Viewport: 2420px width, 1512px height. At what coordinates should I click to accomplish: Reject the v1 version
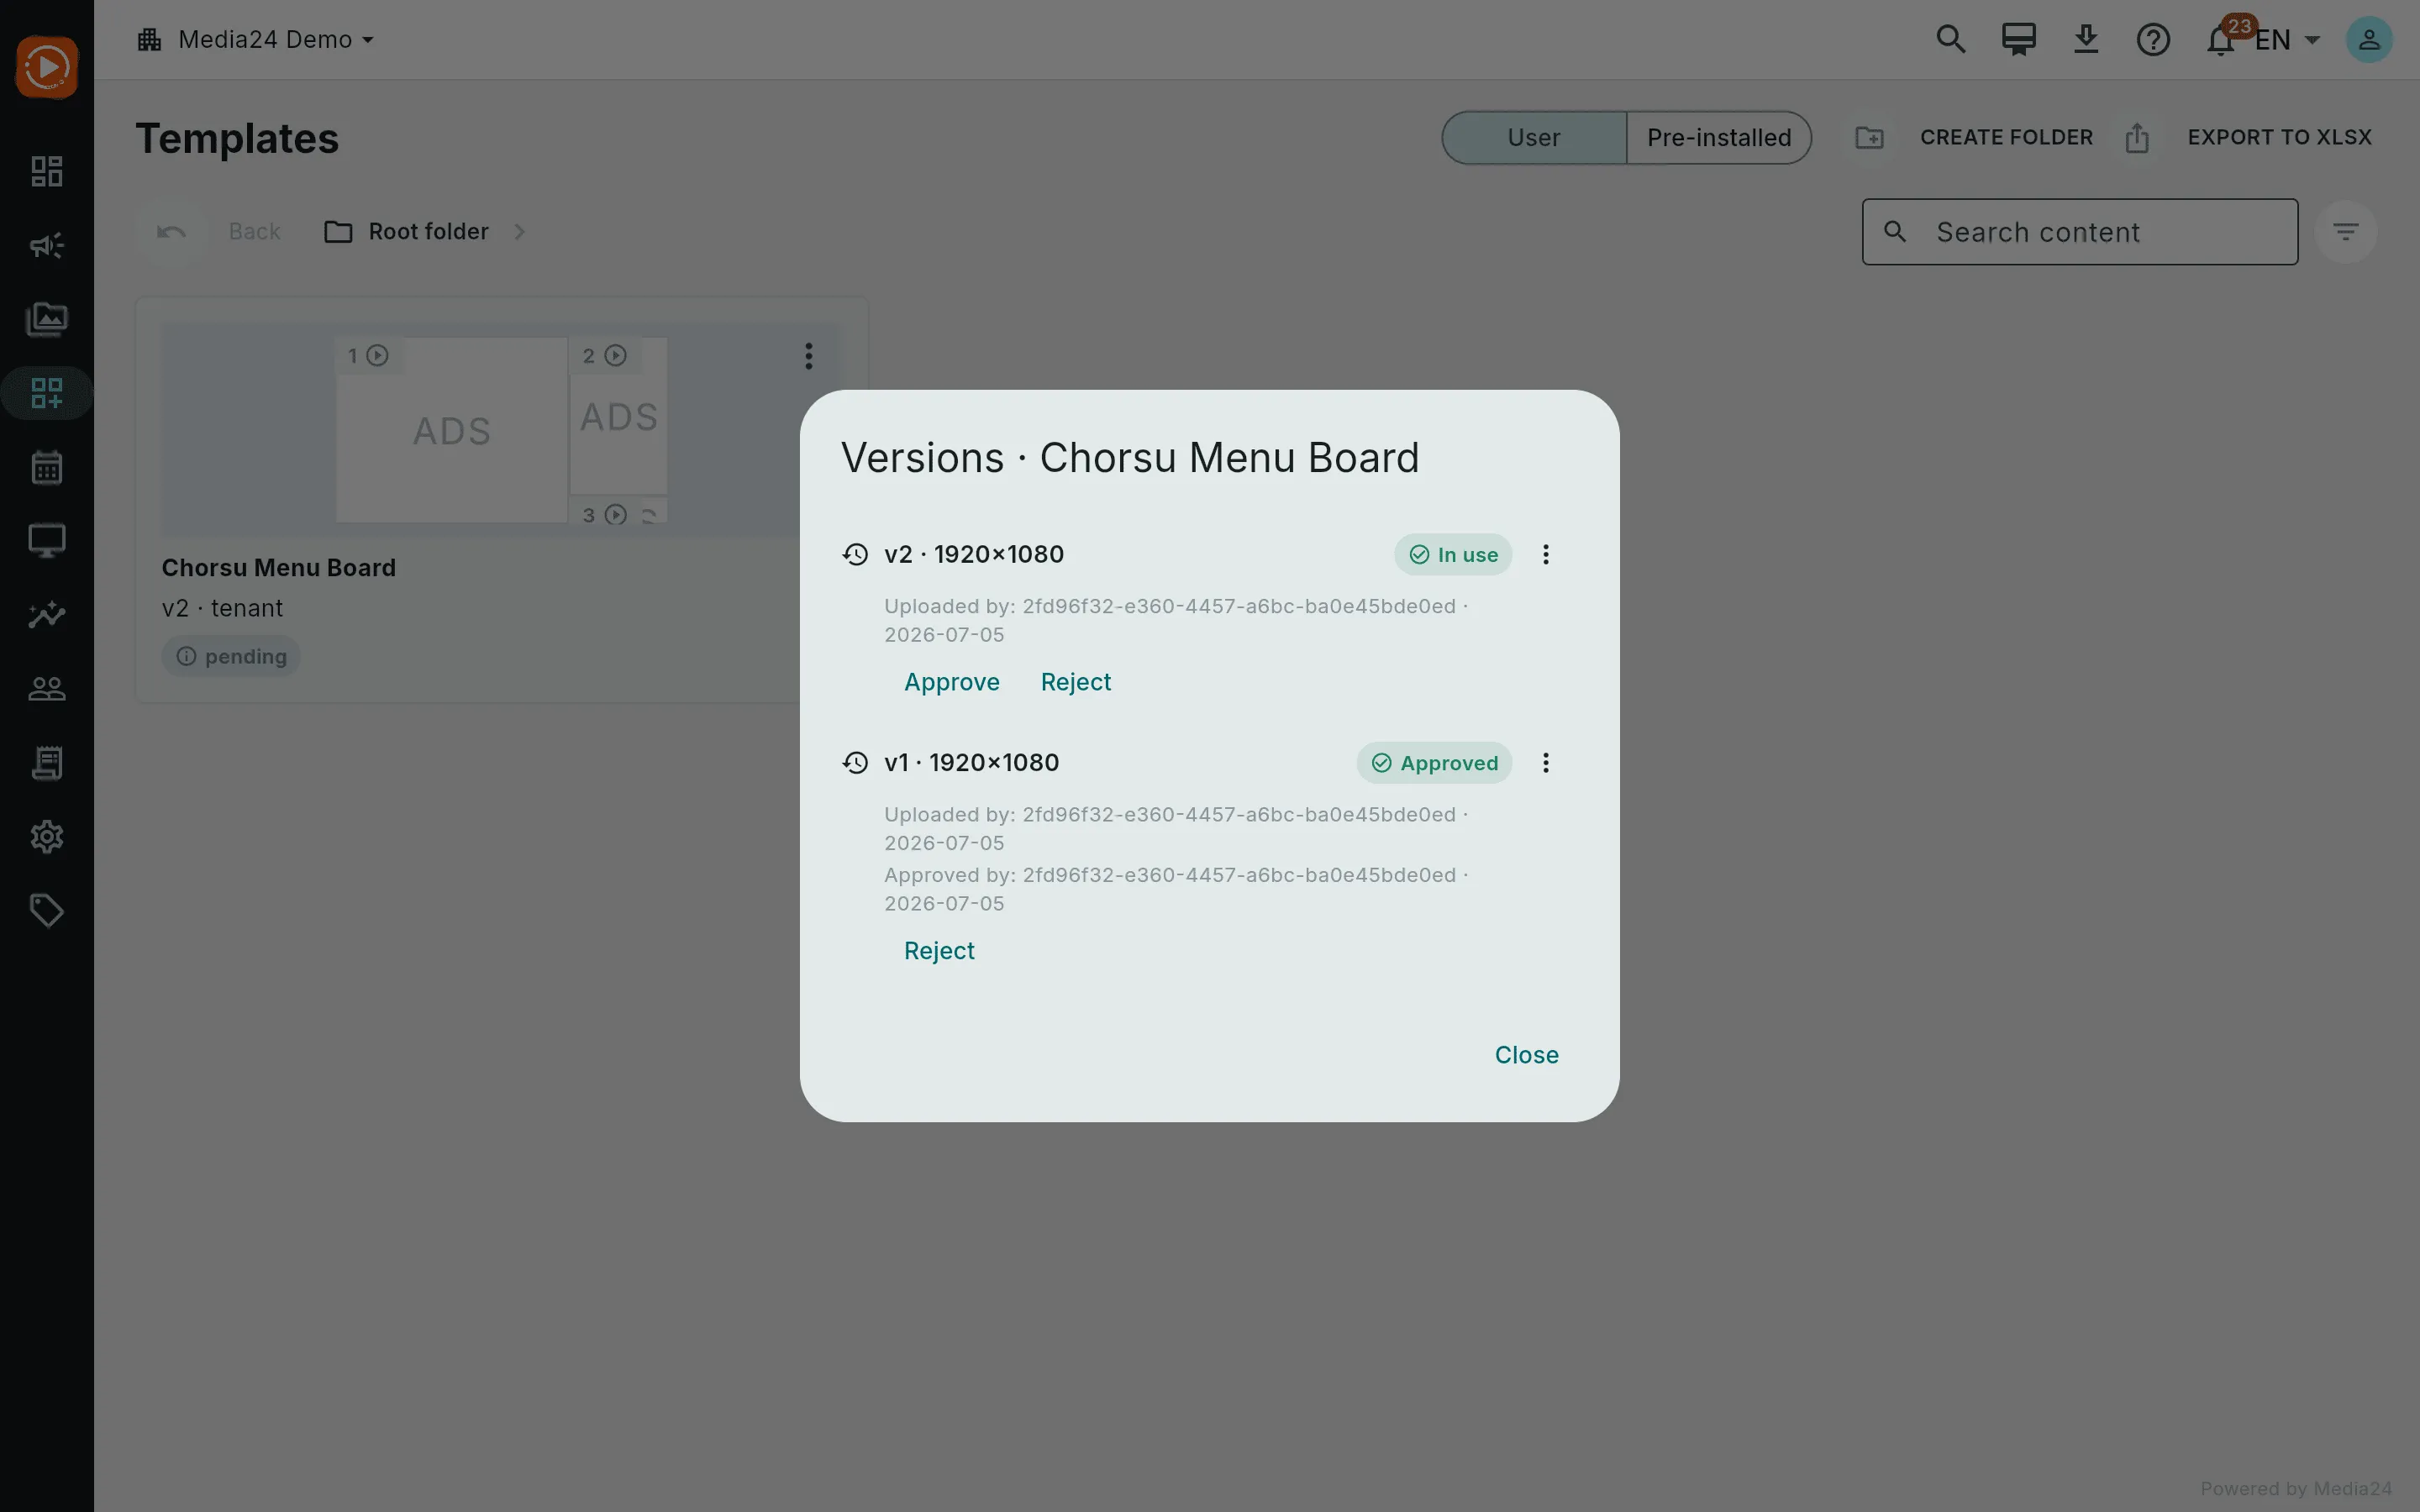click(x=938, y=951)
